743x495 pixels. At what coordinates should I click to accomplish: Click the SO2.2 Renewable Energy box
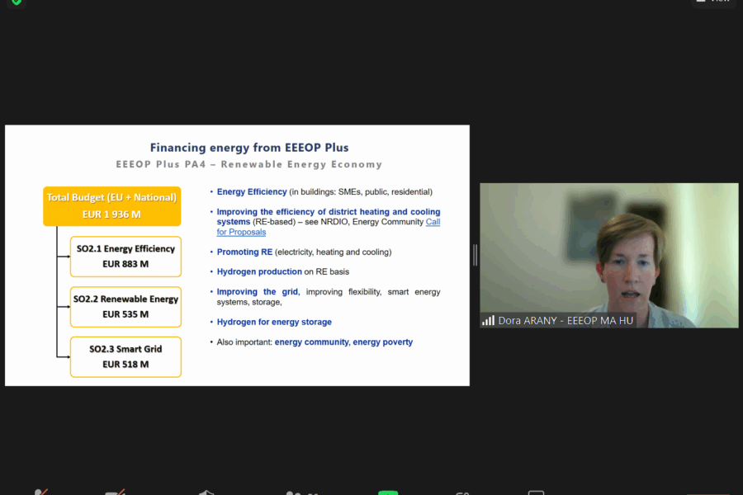tap(125, 306)
